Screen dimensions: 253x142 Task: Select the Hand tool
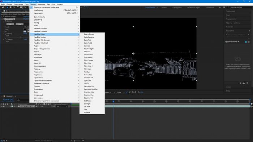pyautogui.click(x=10, y=8)
